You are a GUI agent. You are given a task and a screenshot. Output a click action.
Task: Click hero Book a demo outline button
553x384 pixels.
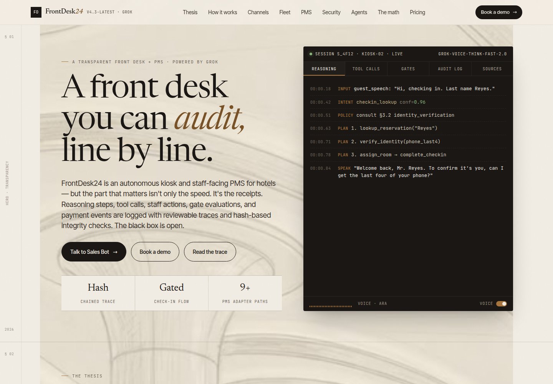(155, 252)
